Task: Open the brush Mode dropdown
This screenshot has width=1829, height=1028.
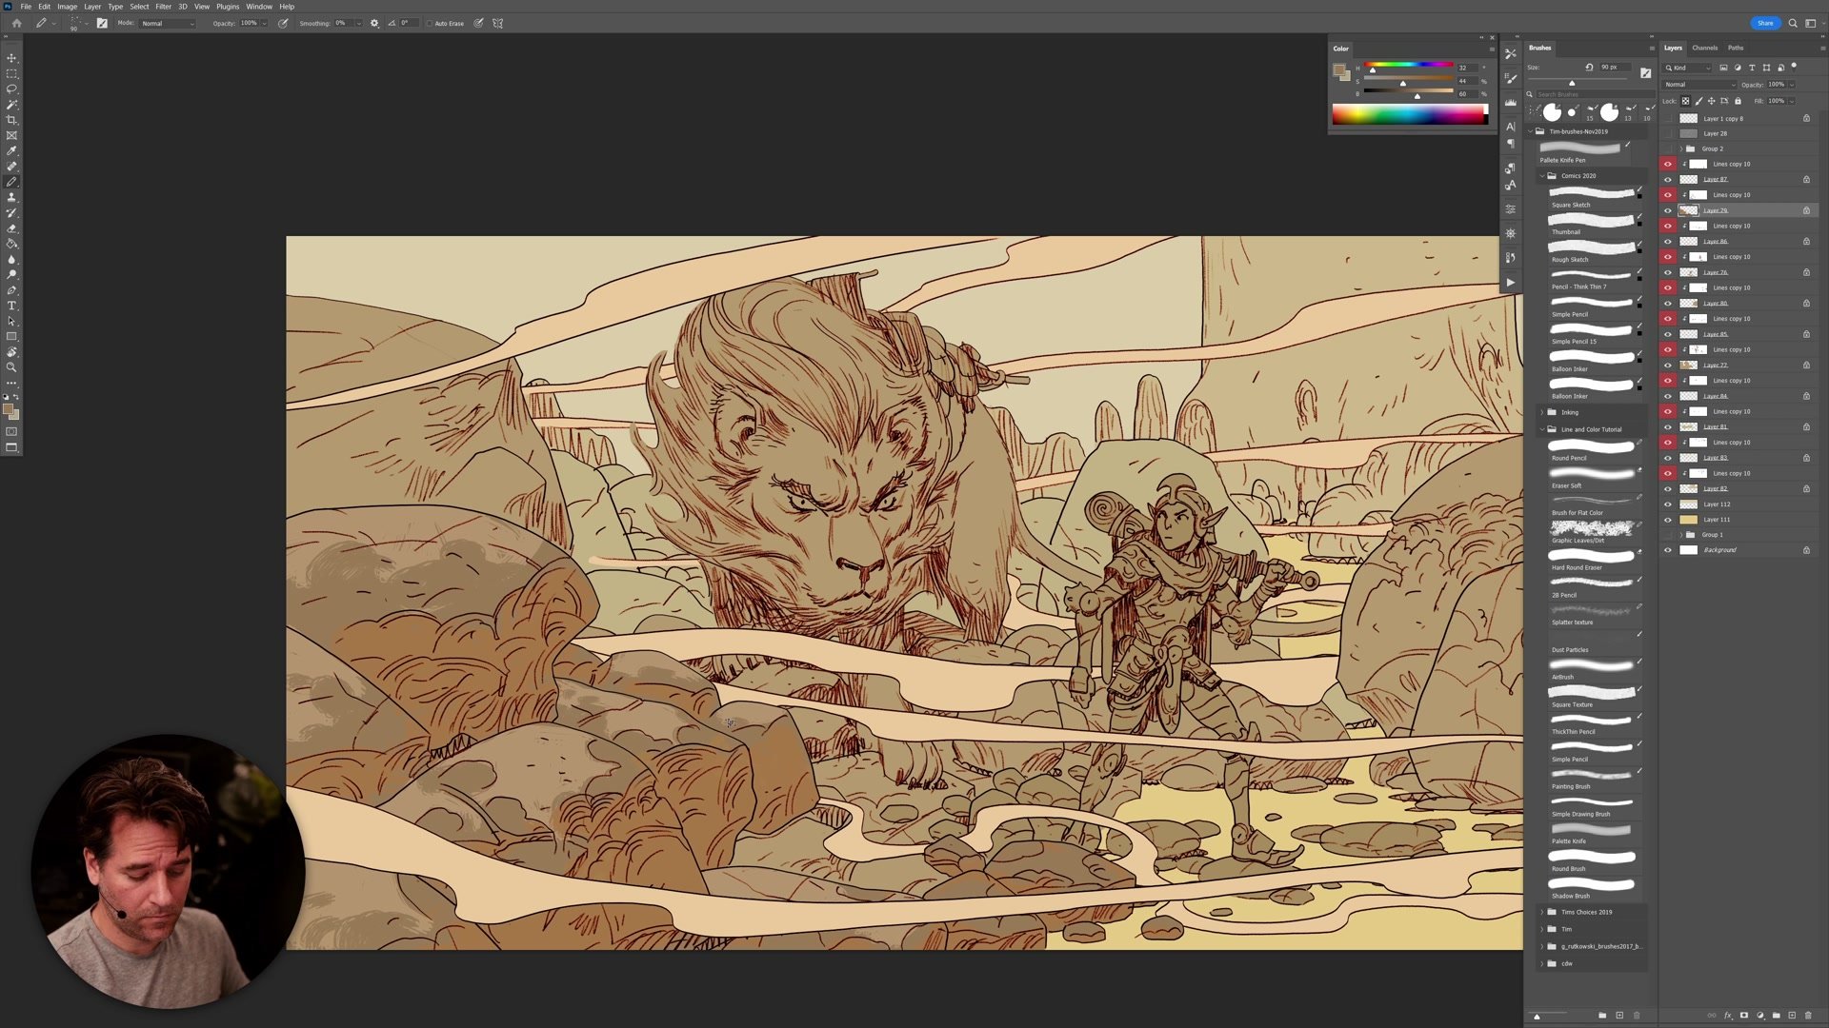Action: (168, 23)
